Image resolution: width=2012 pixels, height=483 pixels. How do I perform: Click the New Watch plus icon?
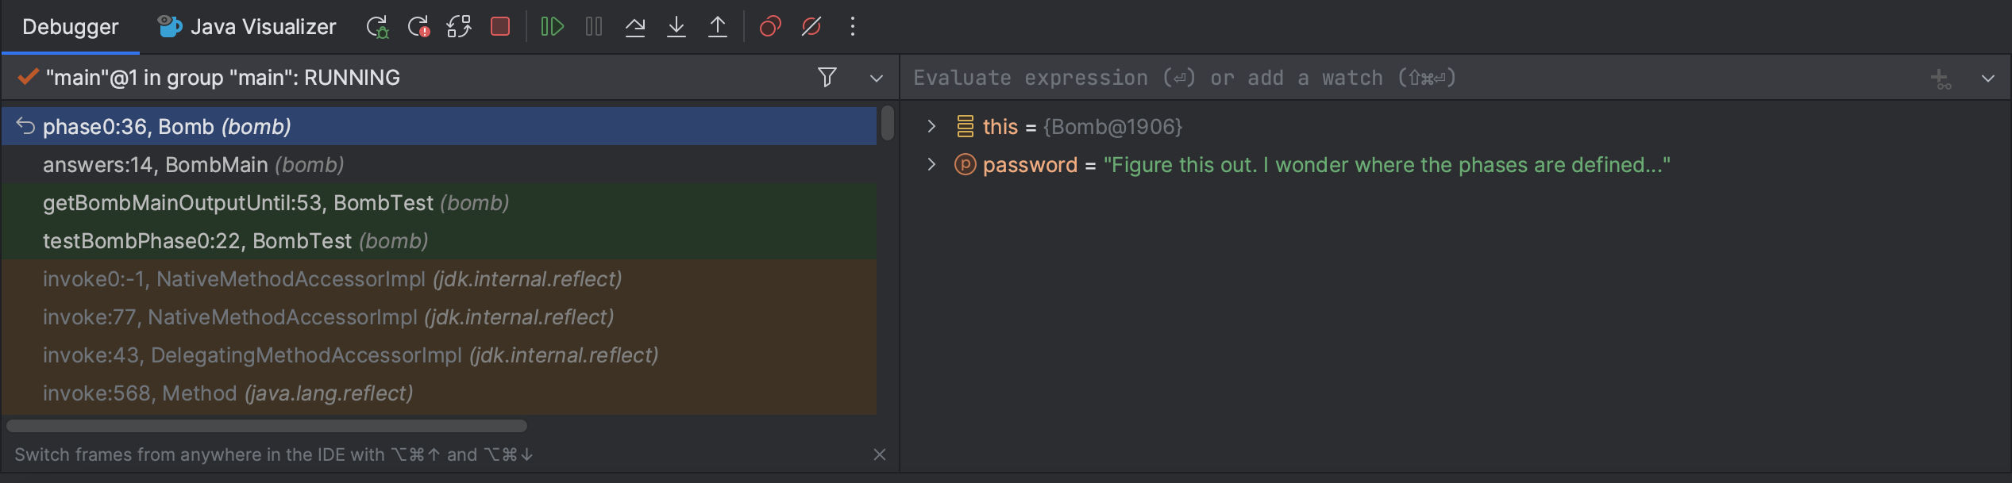[x=1941, y=77]
